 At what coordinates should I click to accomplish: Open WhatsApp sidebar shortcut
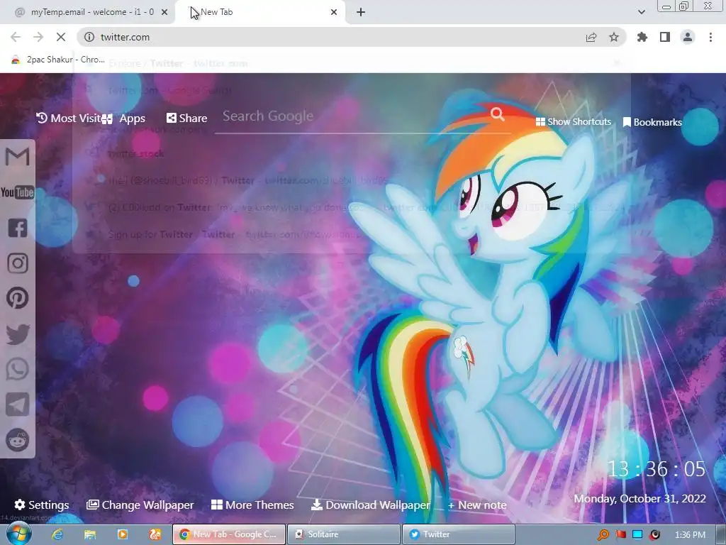point(18,369)
